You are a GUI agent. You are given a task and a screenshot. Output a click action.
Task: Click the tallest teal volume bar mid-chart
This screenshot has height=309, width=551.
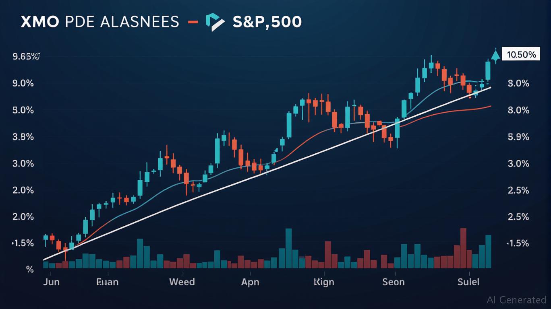288,248
